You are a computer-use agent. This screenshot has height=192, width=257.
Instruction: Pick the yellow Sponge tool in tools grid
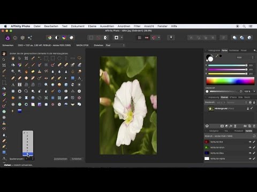pos(33,71)
